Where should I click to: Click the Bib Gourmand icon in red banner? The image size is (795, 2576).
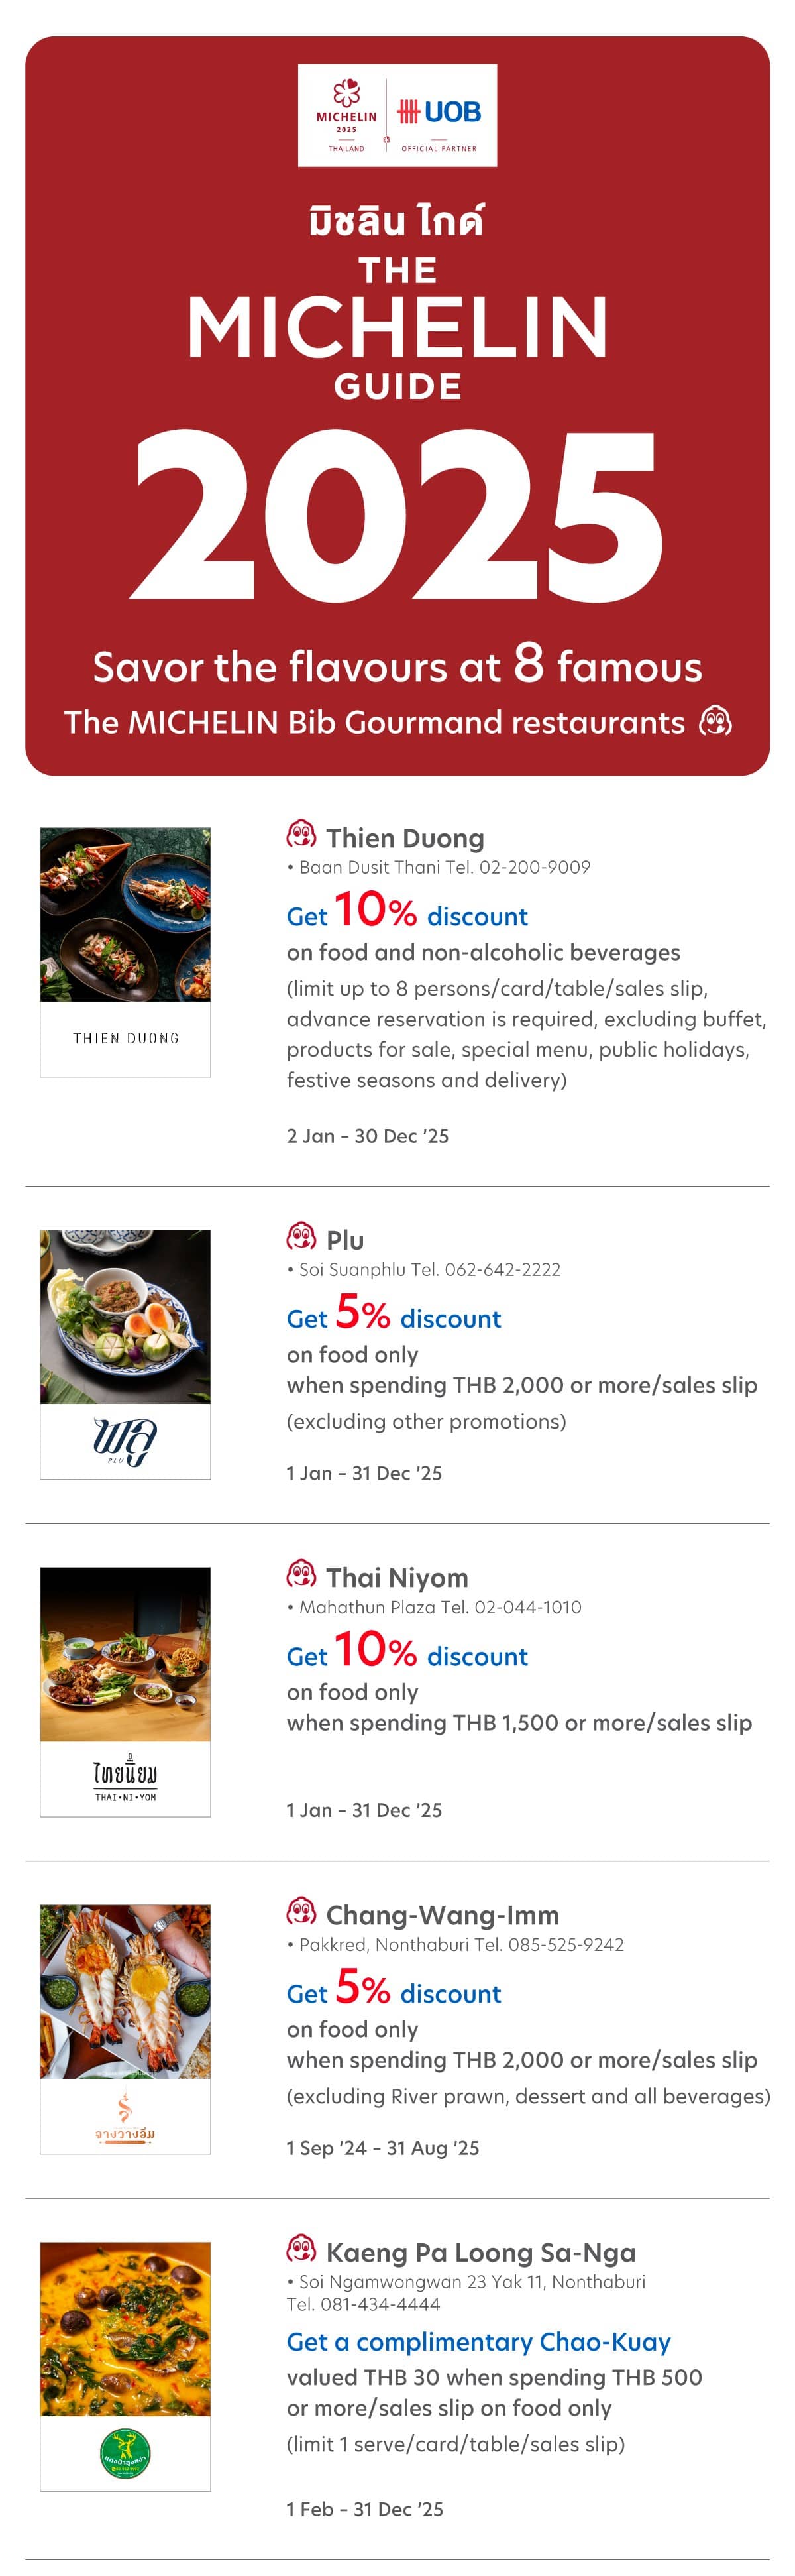click(x=715, y=721)
